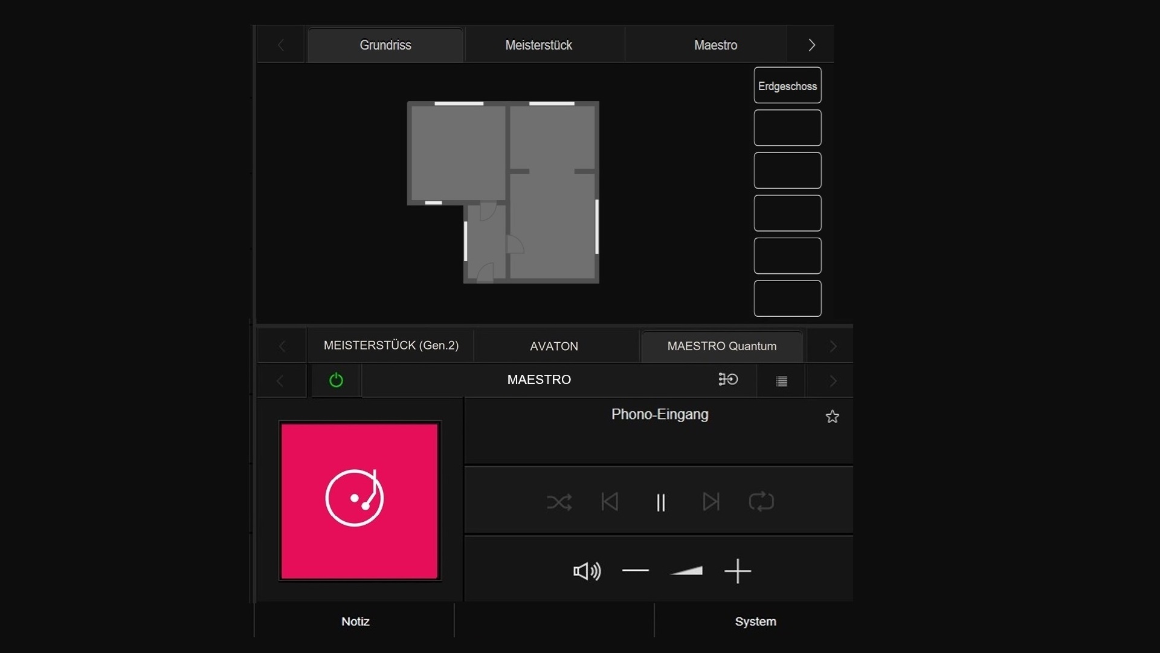1160x653 pixels.
Task: Skip to the next track
Action: [x=711, y=502]
